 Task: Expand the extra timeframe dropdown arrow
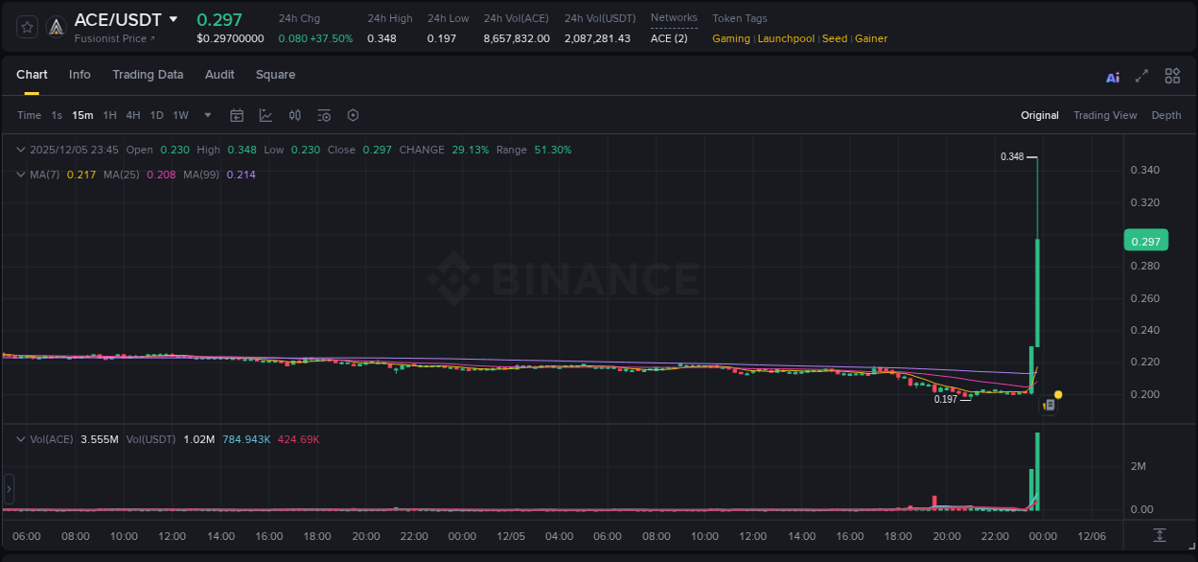[x=206, y=115]
